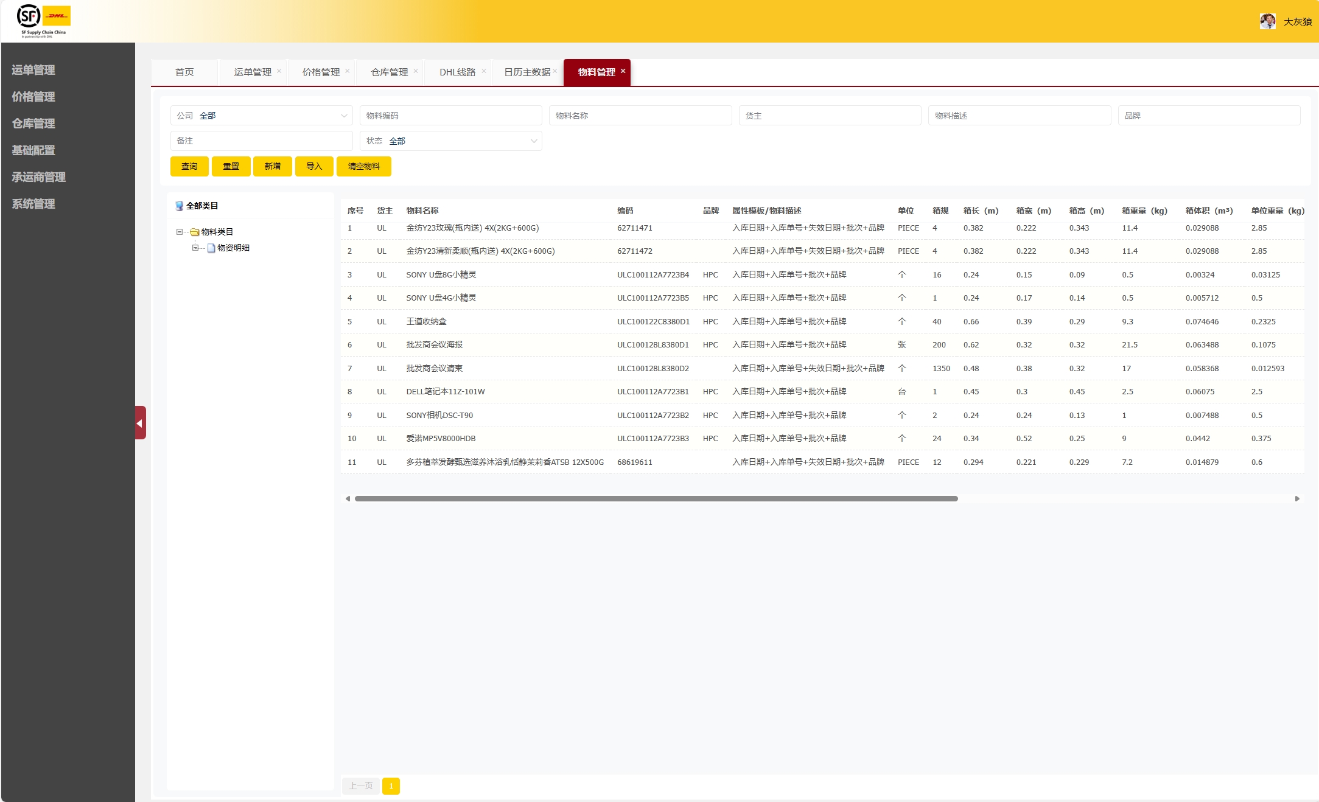This screenshot has width=1319, height=802.
Task: Click code 68619611
Action: coord(635,462)
